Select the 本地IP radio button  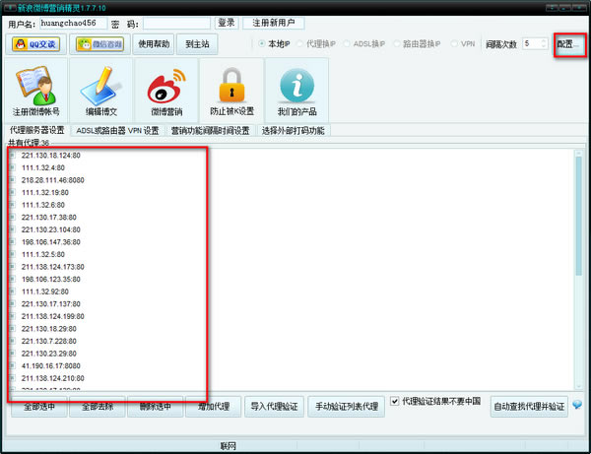tap(262, 43)
